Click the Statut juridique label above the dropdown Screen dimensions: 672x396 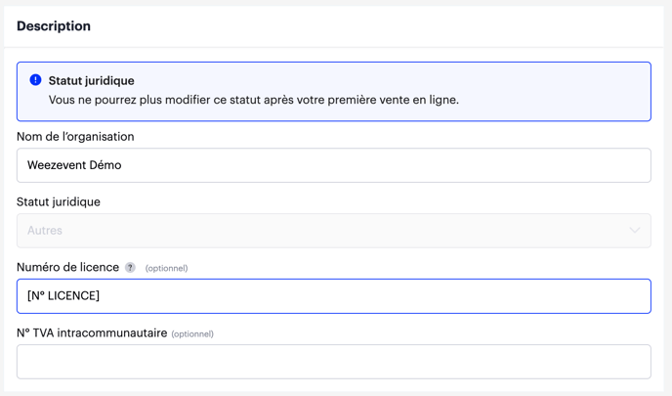pos(59,202)
